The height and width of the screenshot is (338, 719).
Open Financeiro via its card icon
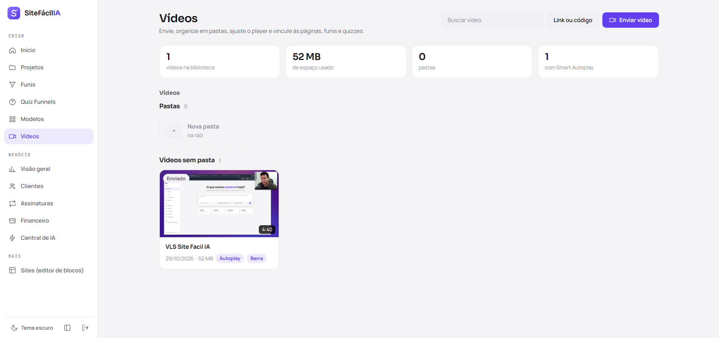tap(12, 221)
